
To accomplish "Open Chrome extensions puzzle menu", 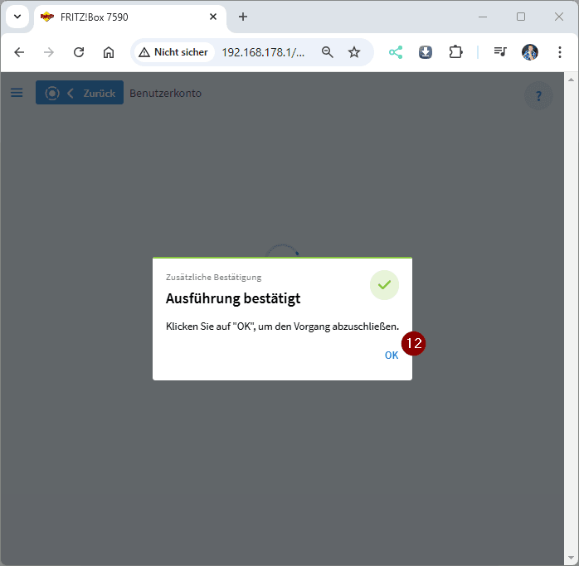I will click(x=455, y=52).
